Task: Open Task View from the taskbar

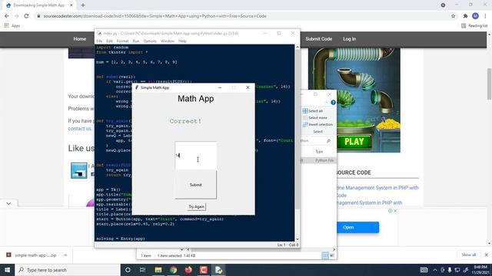Action: 142,270
